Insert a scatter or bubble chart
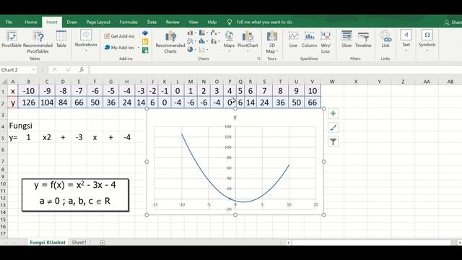 point(203,50)
